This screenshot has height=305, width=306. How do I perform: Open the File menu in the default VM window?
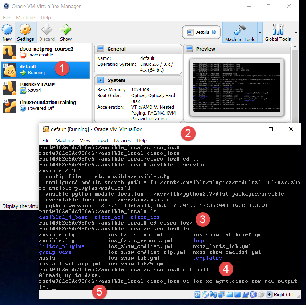tap(46, 140)
